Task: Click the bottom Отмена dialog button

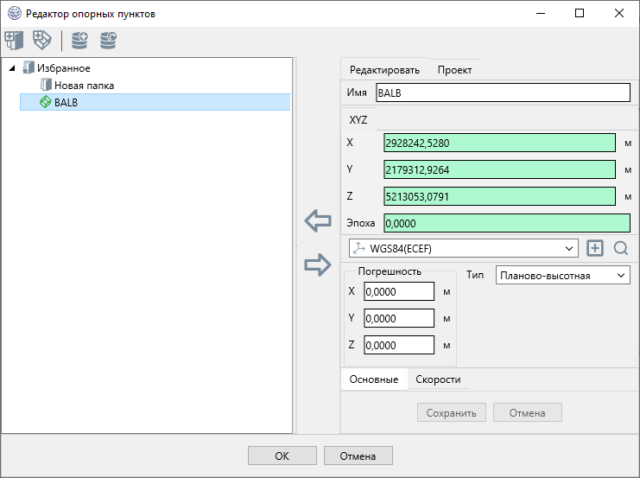Action: (x=358, y=456)
